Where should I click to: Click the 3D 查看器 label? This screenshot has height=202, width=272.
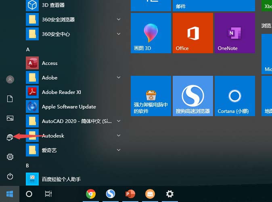click(x=53, y=5)
